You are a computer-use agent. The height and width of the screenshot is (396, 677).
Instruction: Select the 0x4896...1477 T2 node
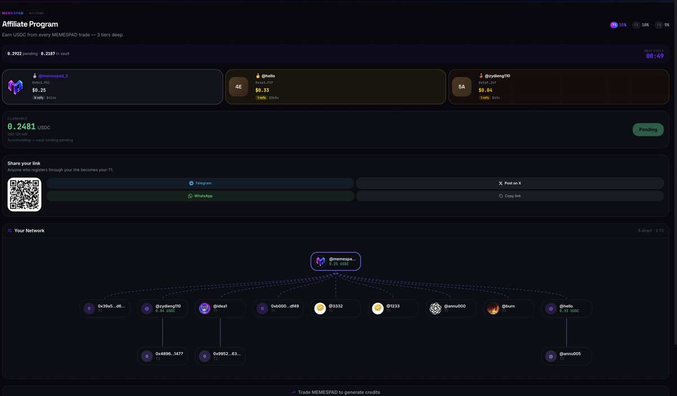tap(162, 356)
